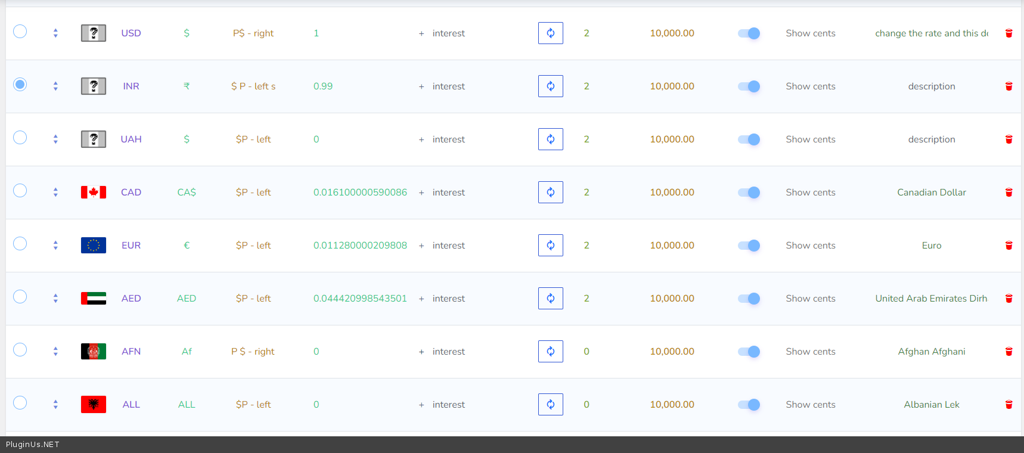Edit the 'CA$' symbol field
The image size is (1024, 453).
(187, 193)
